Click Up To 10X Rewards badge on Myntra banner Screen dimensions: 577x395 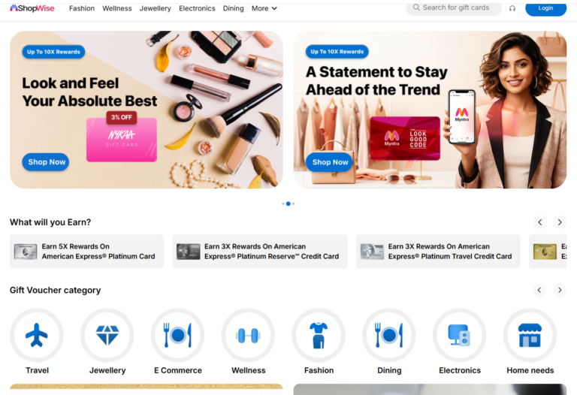[337, 52]
